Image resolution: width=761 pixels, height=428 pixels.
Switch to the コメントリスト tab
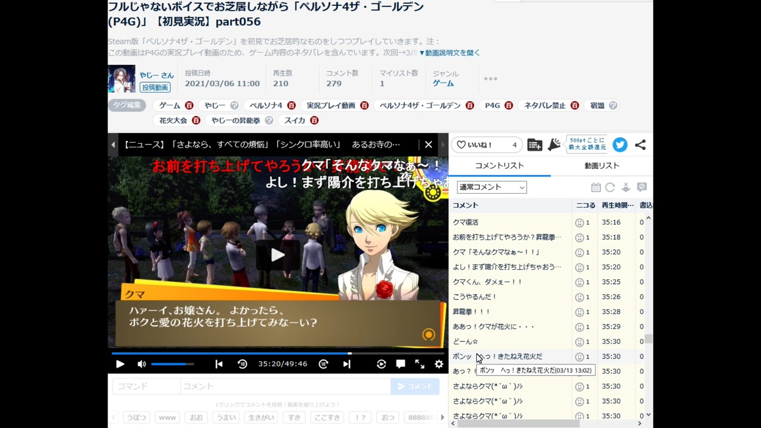(x=499, y=166)
